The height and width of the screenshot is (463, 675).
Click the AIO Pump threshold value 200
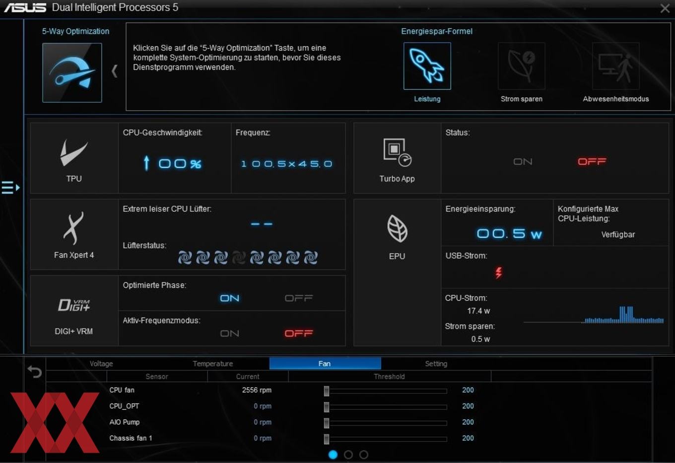tap(468, 422)
